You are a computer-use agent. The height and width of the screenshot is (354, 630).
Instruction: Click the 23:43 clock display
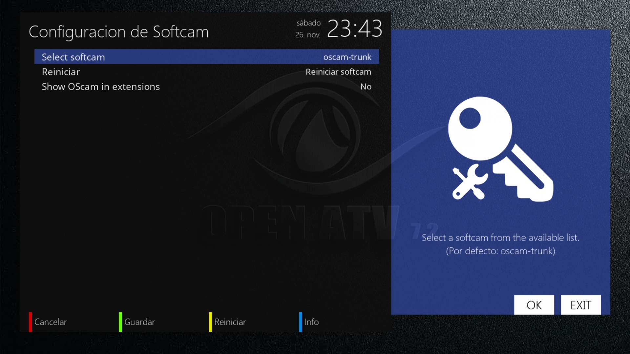355,29
